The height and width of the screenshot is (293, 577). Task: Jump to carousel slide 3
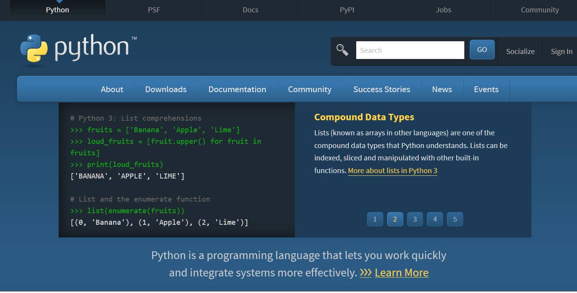click(415, 219)
